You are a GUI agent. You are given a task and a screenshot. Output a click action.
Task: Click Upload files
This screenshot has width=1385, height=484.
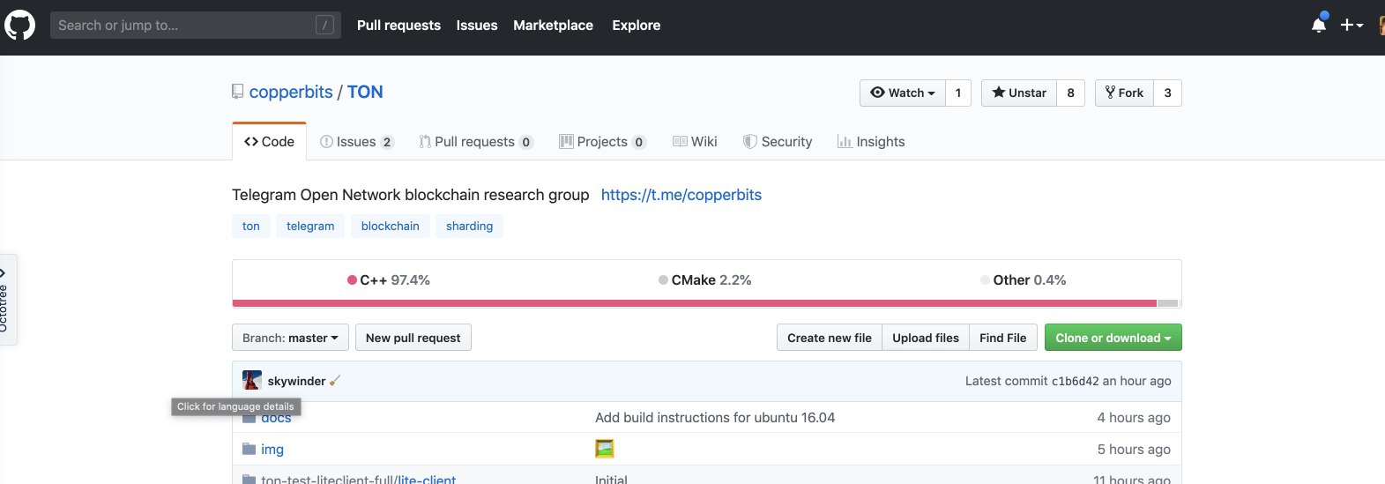926,338
